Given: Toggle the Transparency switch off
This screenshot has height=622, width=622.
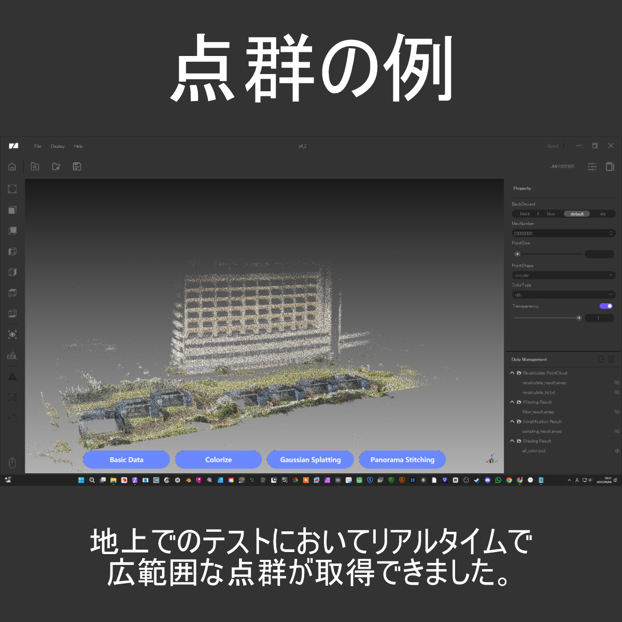Looking at the screenshot, I should (606, 306).
